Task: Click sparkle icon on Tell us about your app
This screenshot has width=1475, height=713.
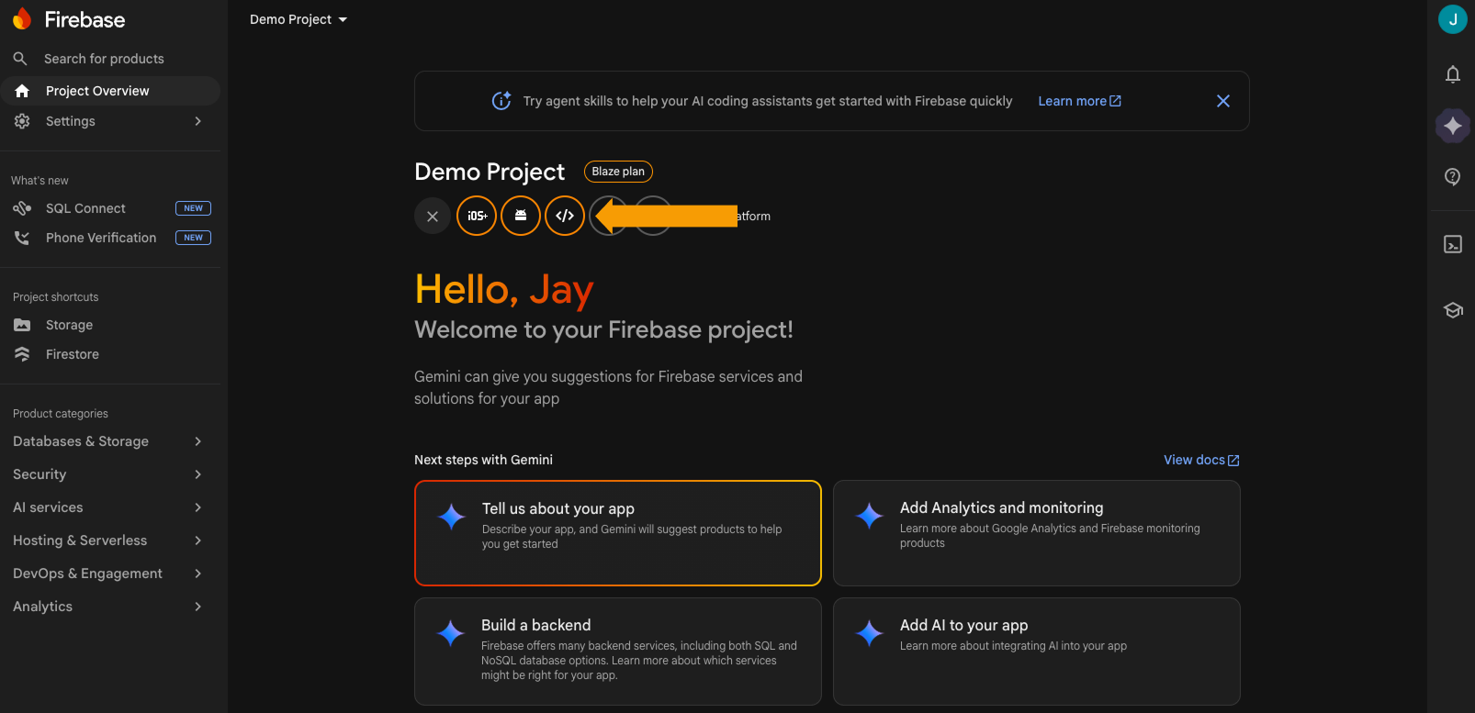Action: pyautogui.click(x=452, y=517)
